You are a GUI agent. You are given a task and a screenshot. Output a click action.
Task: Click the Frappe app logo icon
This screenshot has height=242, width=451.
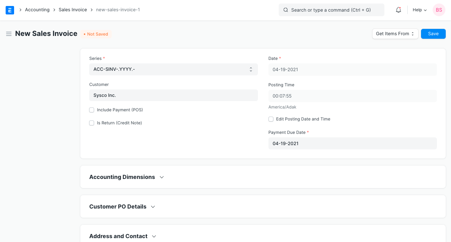[10, 10]
